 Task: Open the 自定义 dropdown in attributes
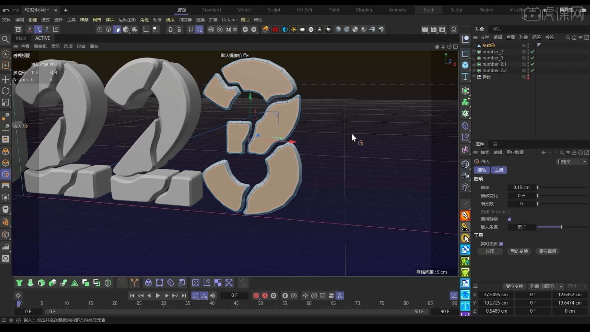[572, 161]
